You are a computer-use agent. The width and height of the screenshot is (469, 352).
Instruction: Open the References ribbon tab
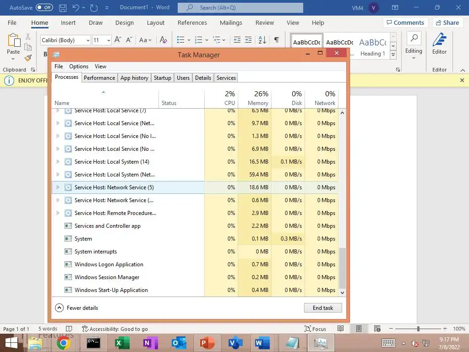tap(192, 23)
